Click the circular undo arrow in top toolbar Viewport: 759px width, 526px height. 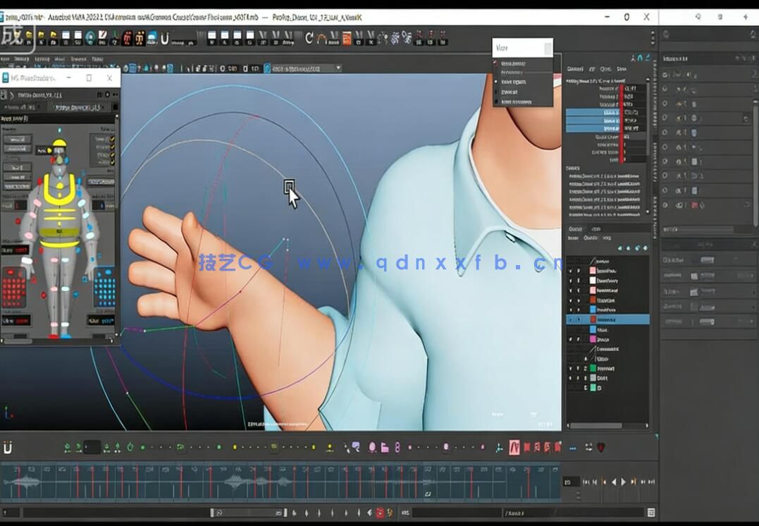tap(309, 38)
